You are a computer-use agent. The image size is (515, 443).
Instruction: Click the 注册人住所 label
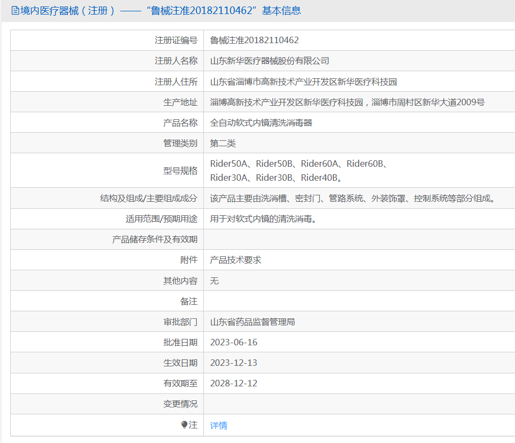[x=176, y=81]
